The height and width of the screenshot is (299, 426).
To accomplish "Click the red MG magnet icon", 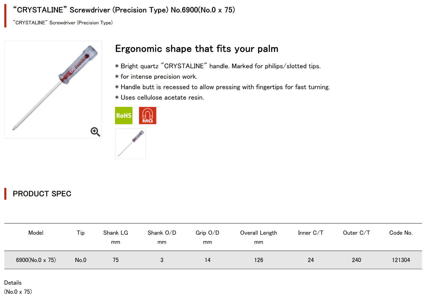I will click(148, 115).
